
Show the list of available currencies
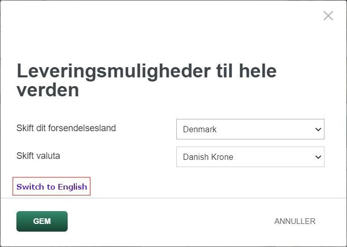point(250,157)
